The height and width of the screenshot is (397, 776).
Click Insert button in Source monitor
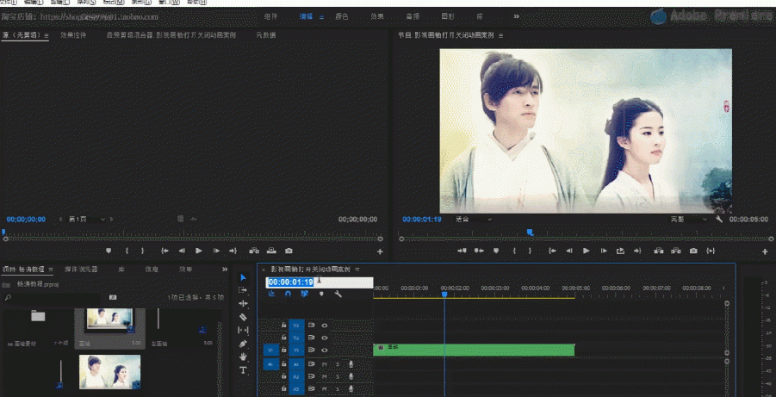(254, 251)
